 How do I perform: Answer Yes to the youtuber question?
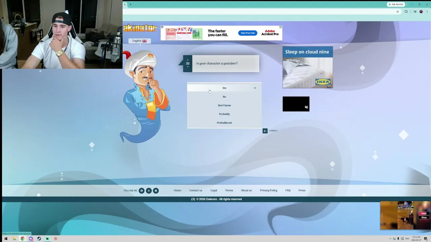224,88
